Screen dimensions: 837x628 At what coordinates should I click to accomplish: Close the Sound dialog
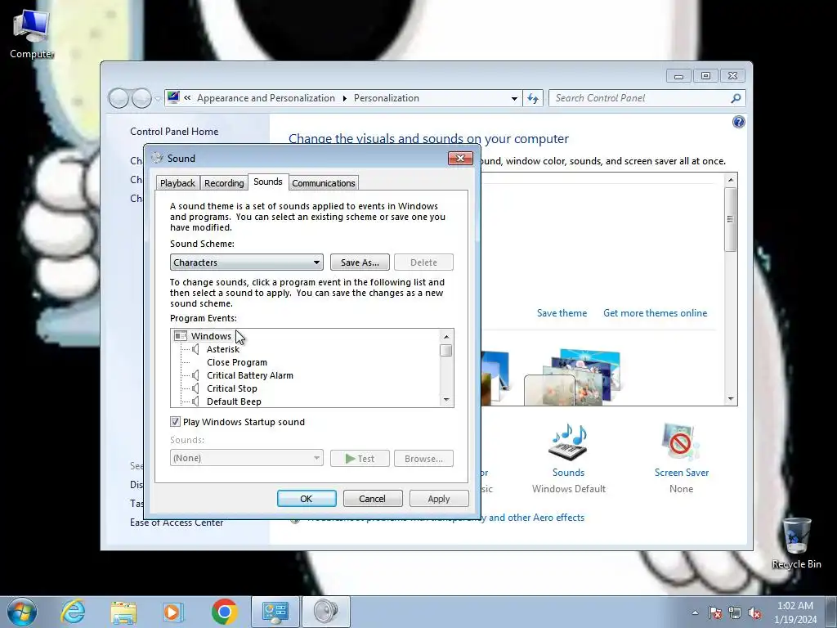coord(460,158)
